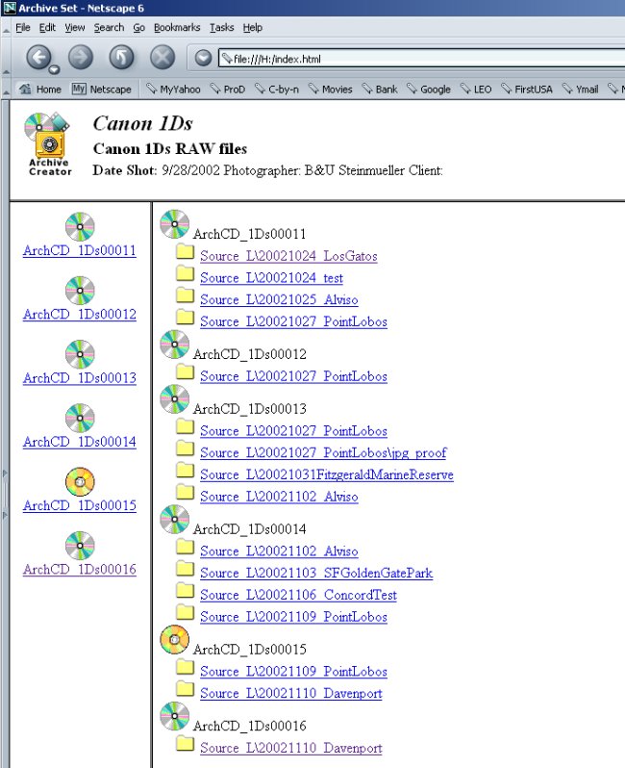The height and width of the screenshot is (768, 625).
Task: Click CD icon beside main heading ArchCD_1Ds00013
Action: click(x=175, y=398)
